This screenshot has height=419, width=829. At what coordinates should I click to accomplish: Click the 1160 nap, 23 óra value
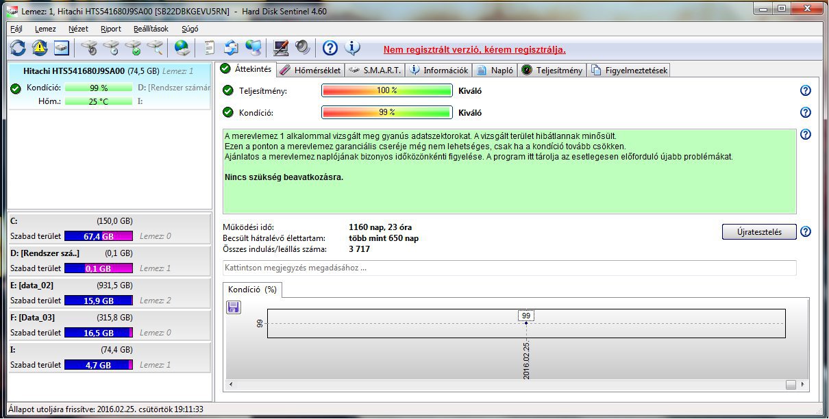(x=380, y=227)
